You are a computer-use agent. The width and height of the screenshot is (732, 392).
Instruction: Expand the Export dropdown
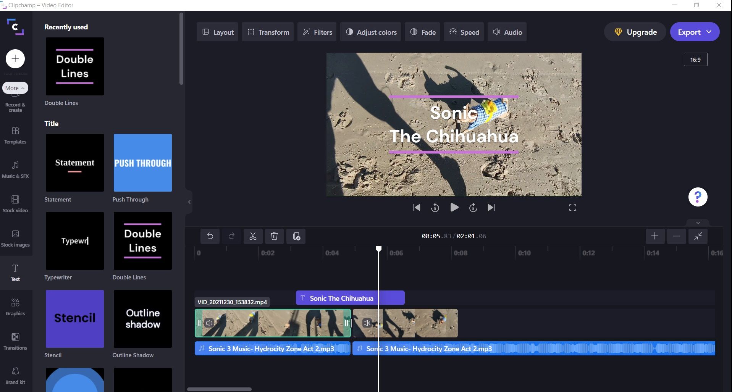(709, 32)
